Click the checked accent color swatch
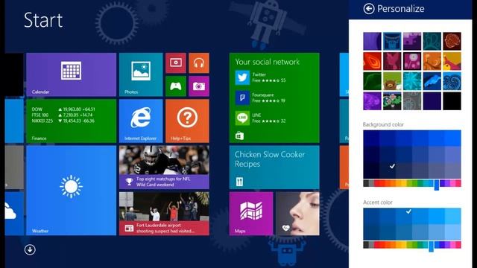Screen dimensions: 477x268 click(x=404, y=216)
